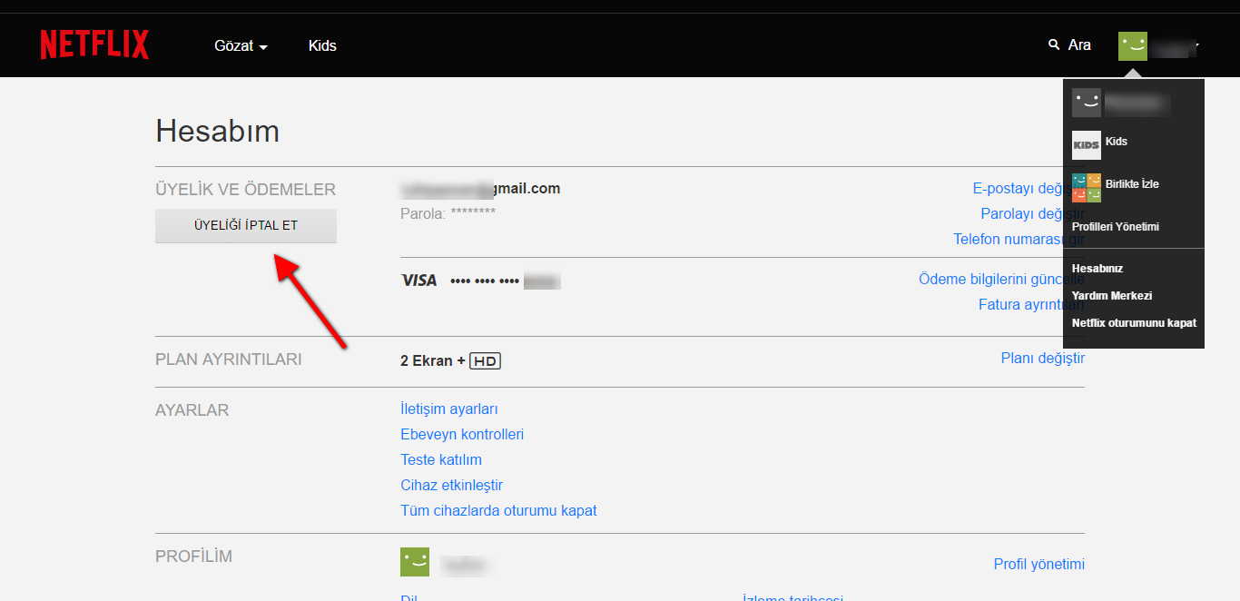Click the PROFİLİM section heading
1240x601 pixels.
click(x=194, y=557)
